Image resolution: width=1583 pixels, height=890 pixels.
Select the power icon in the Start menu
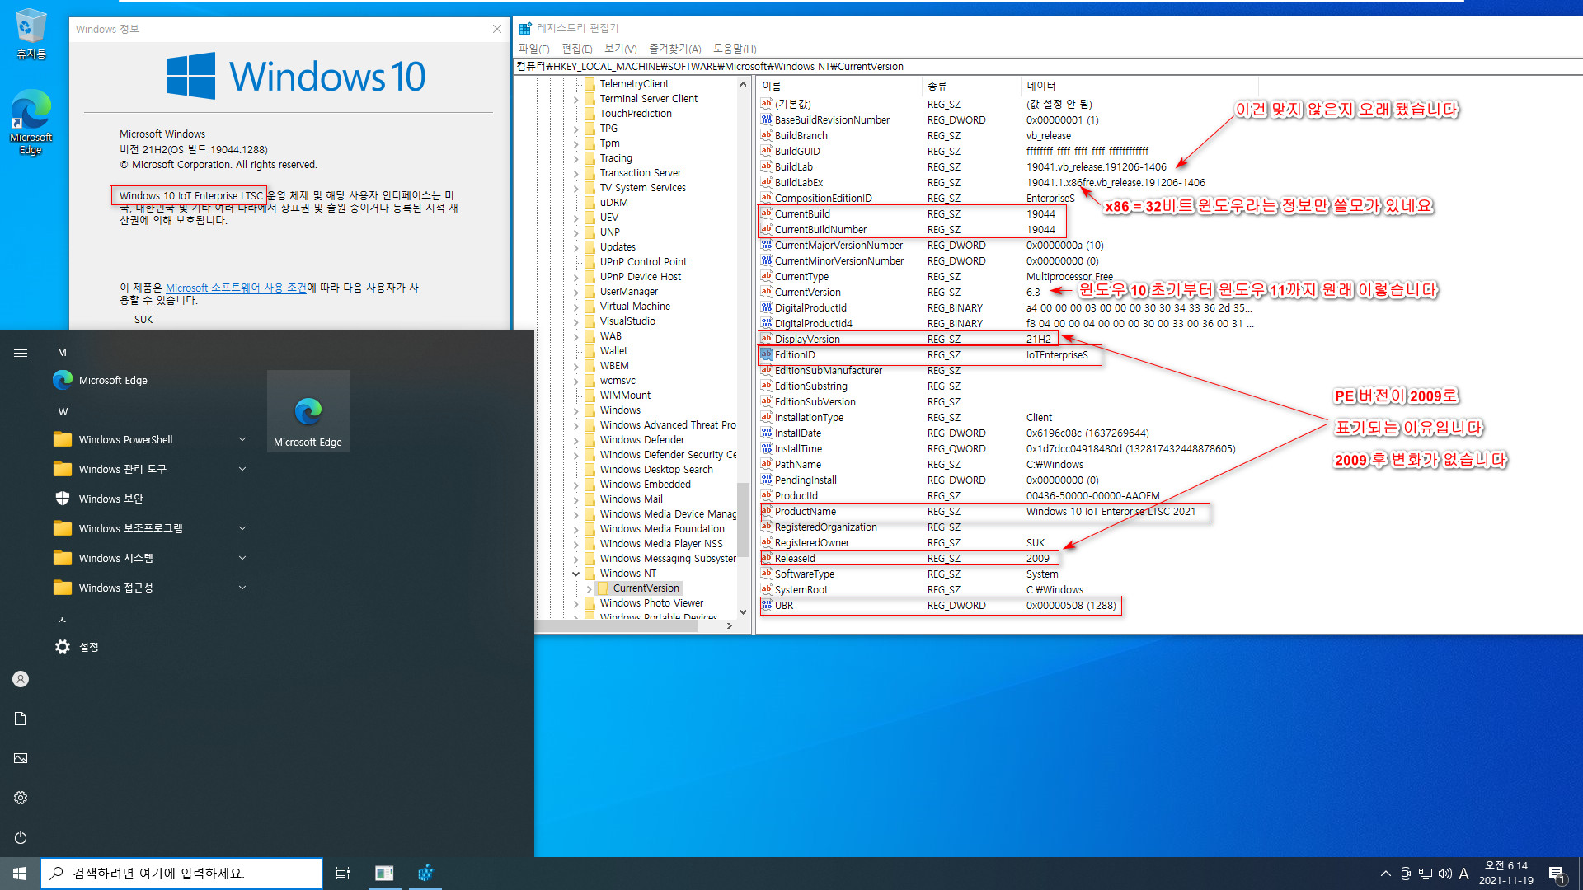(x=20, y=837)
